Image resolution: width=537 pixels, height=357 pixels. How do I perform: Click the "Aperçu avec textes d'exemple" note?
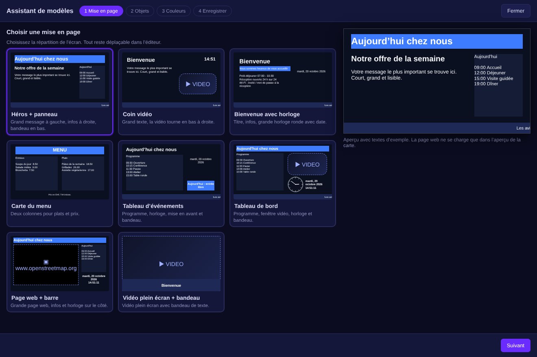[x=432, y=143]
